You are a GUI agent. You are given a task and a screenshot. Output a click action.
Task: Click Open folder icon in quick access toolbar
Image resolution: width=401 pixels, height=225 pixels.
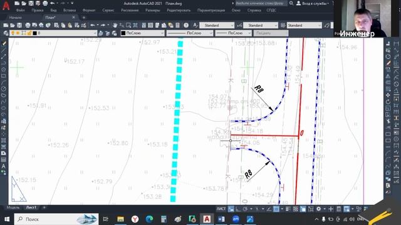point(24,3)
